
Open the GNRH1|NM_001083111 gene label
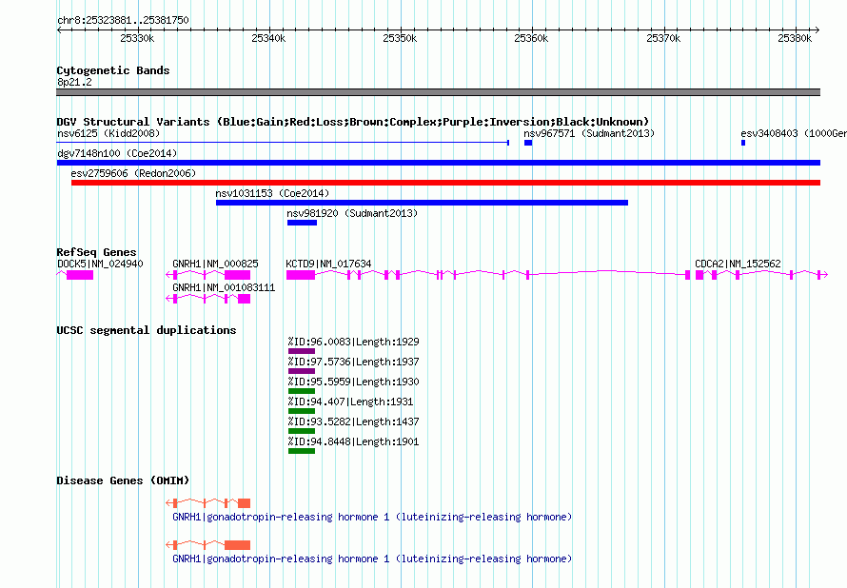click(x=224, y=287)
